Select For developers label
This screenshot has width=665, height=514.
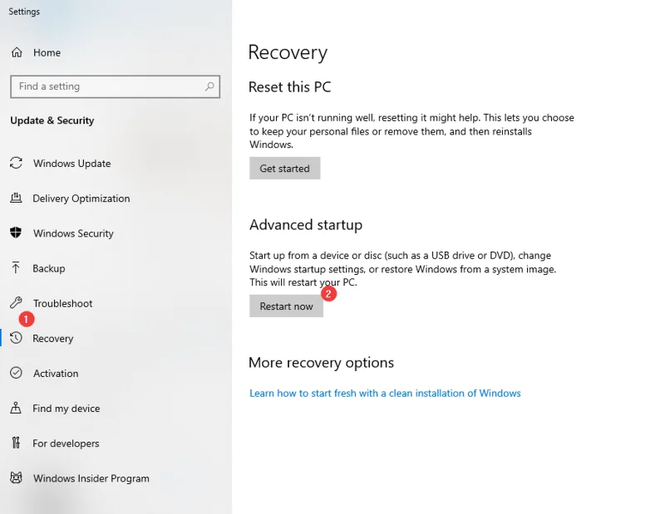[66, 443]
